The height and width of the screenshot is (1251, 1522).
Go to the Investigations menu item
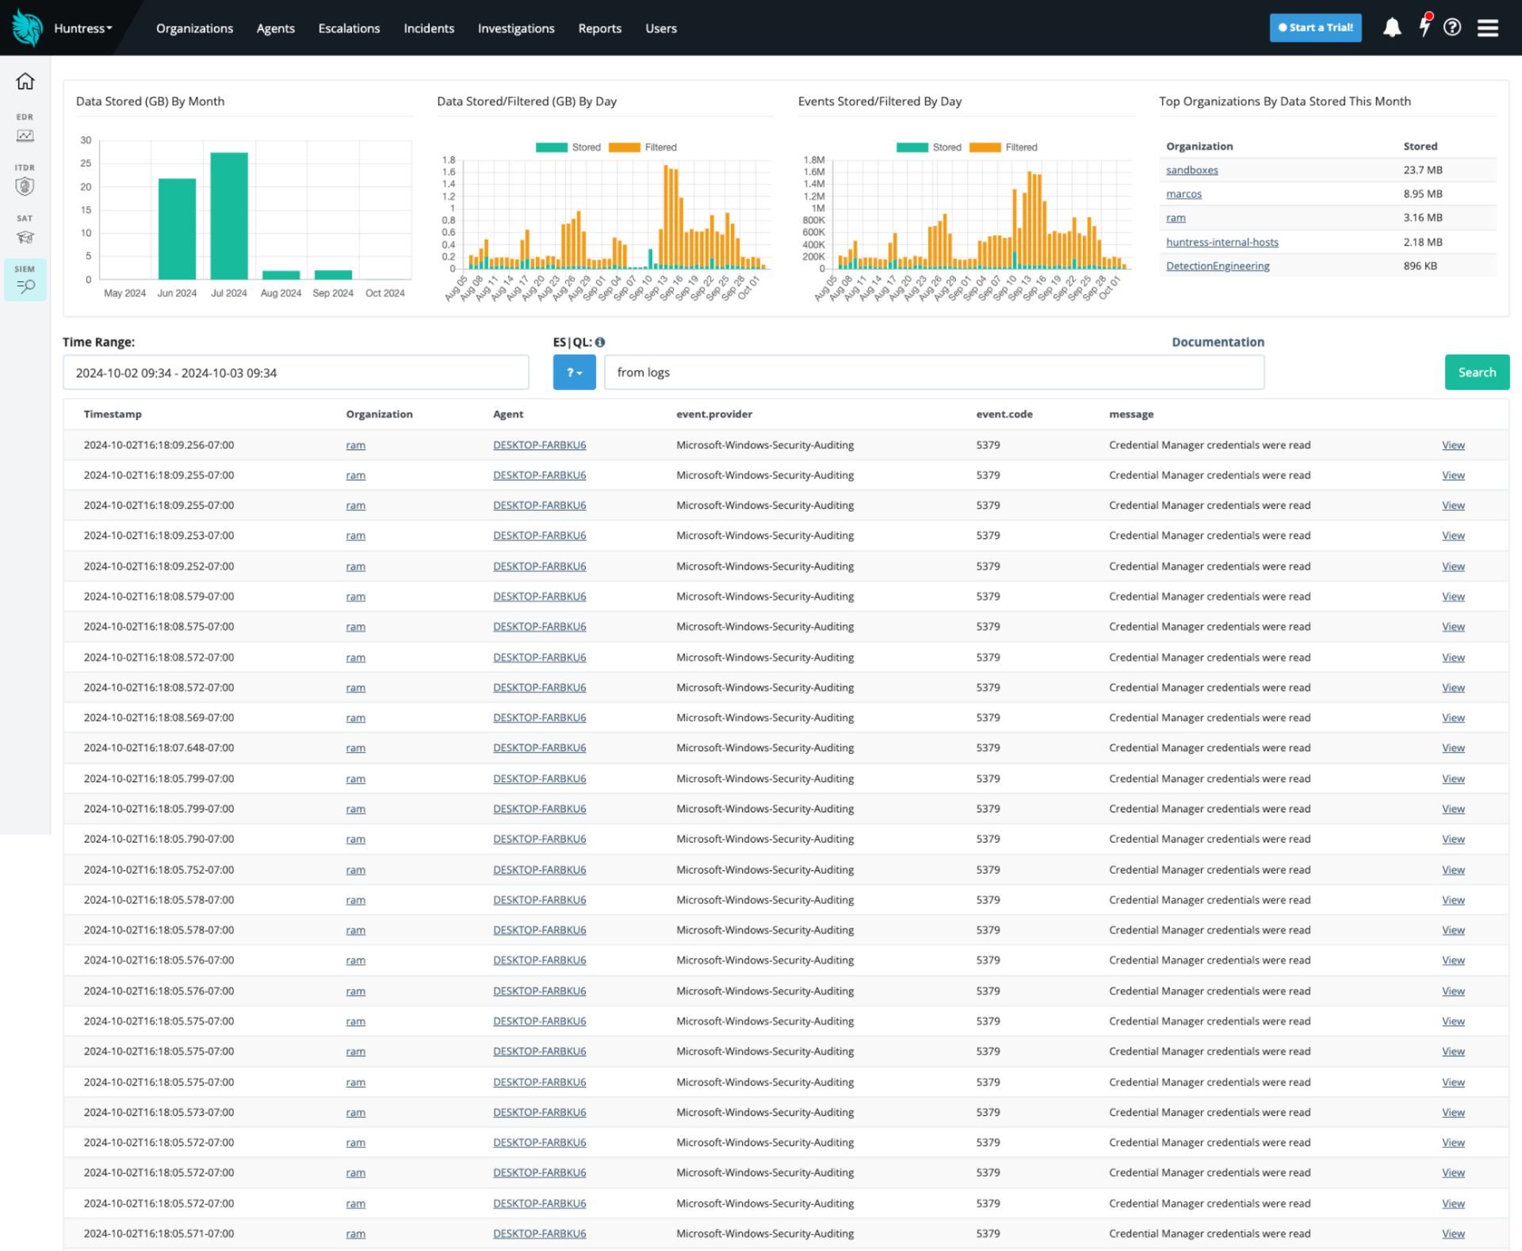pyautogui.click(x=516, y=29)
